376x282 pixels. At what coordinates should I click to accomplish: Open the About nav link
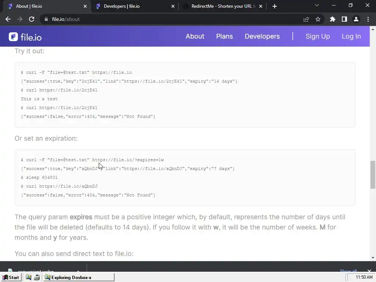(x=195, y=36)
